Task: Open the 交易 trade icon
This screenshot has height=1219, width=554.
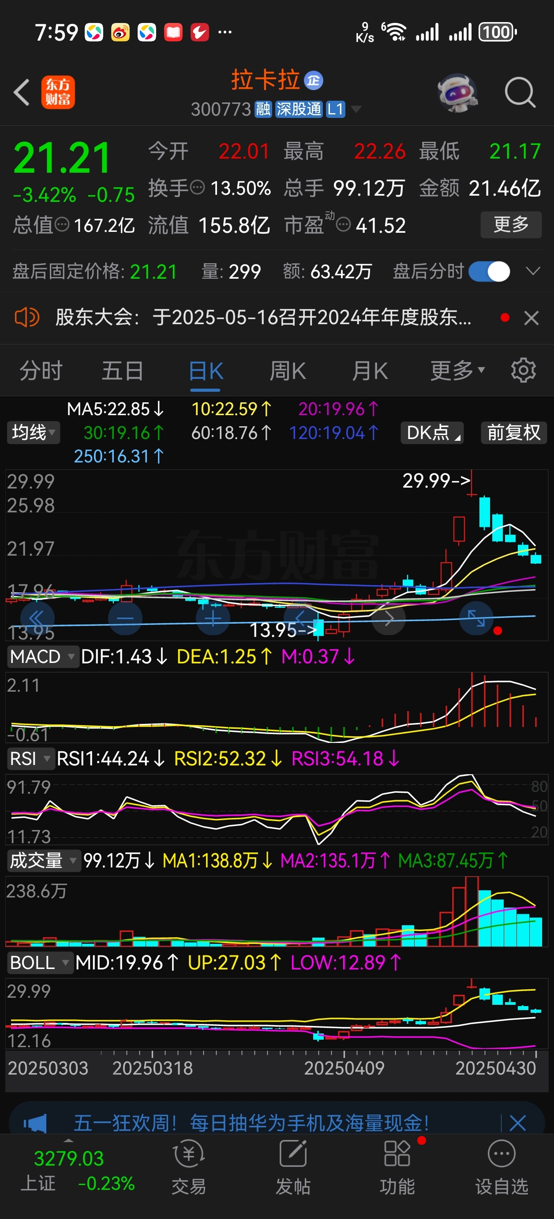Action: pyautogui.click(x=189, y=1167)
